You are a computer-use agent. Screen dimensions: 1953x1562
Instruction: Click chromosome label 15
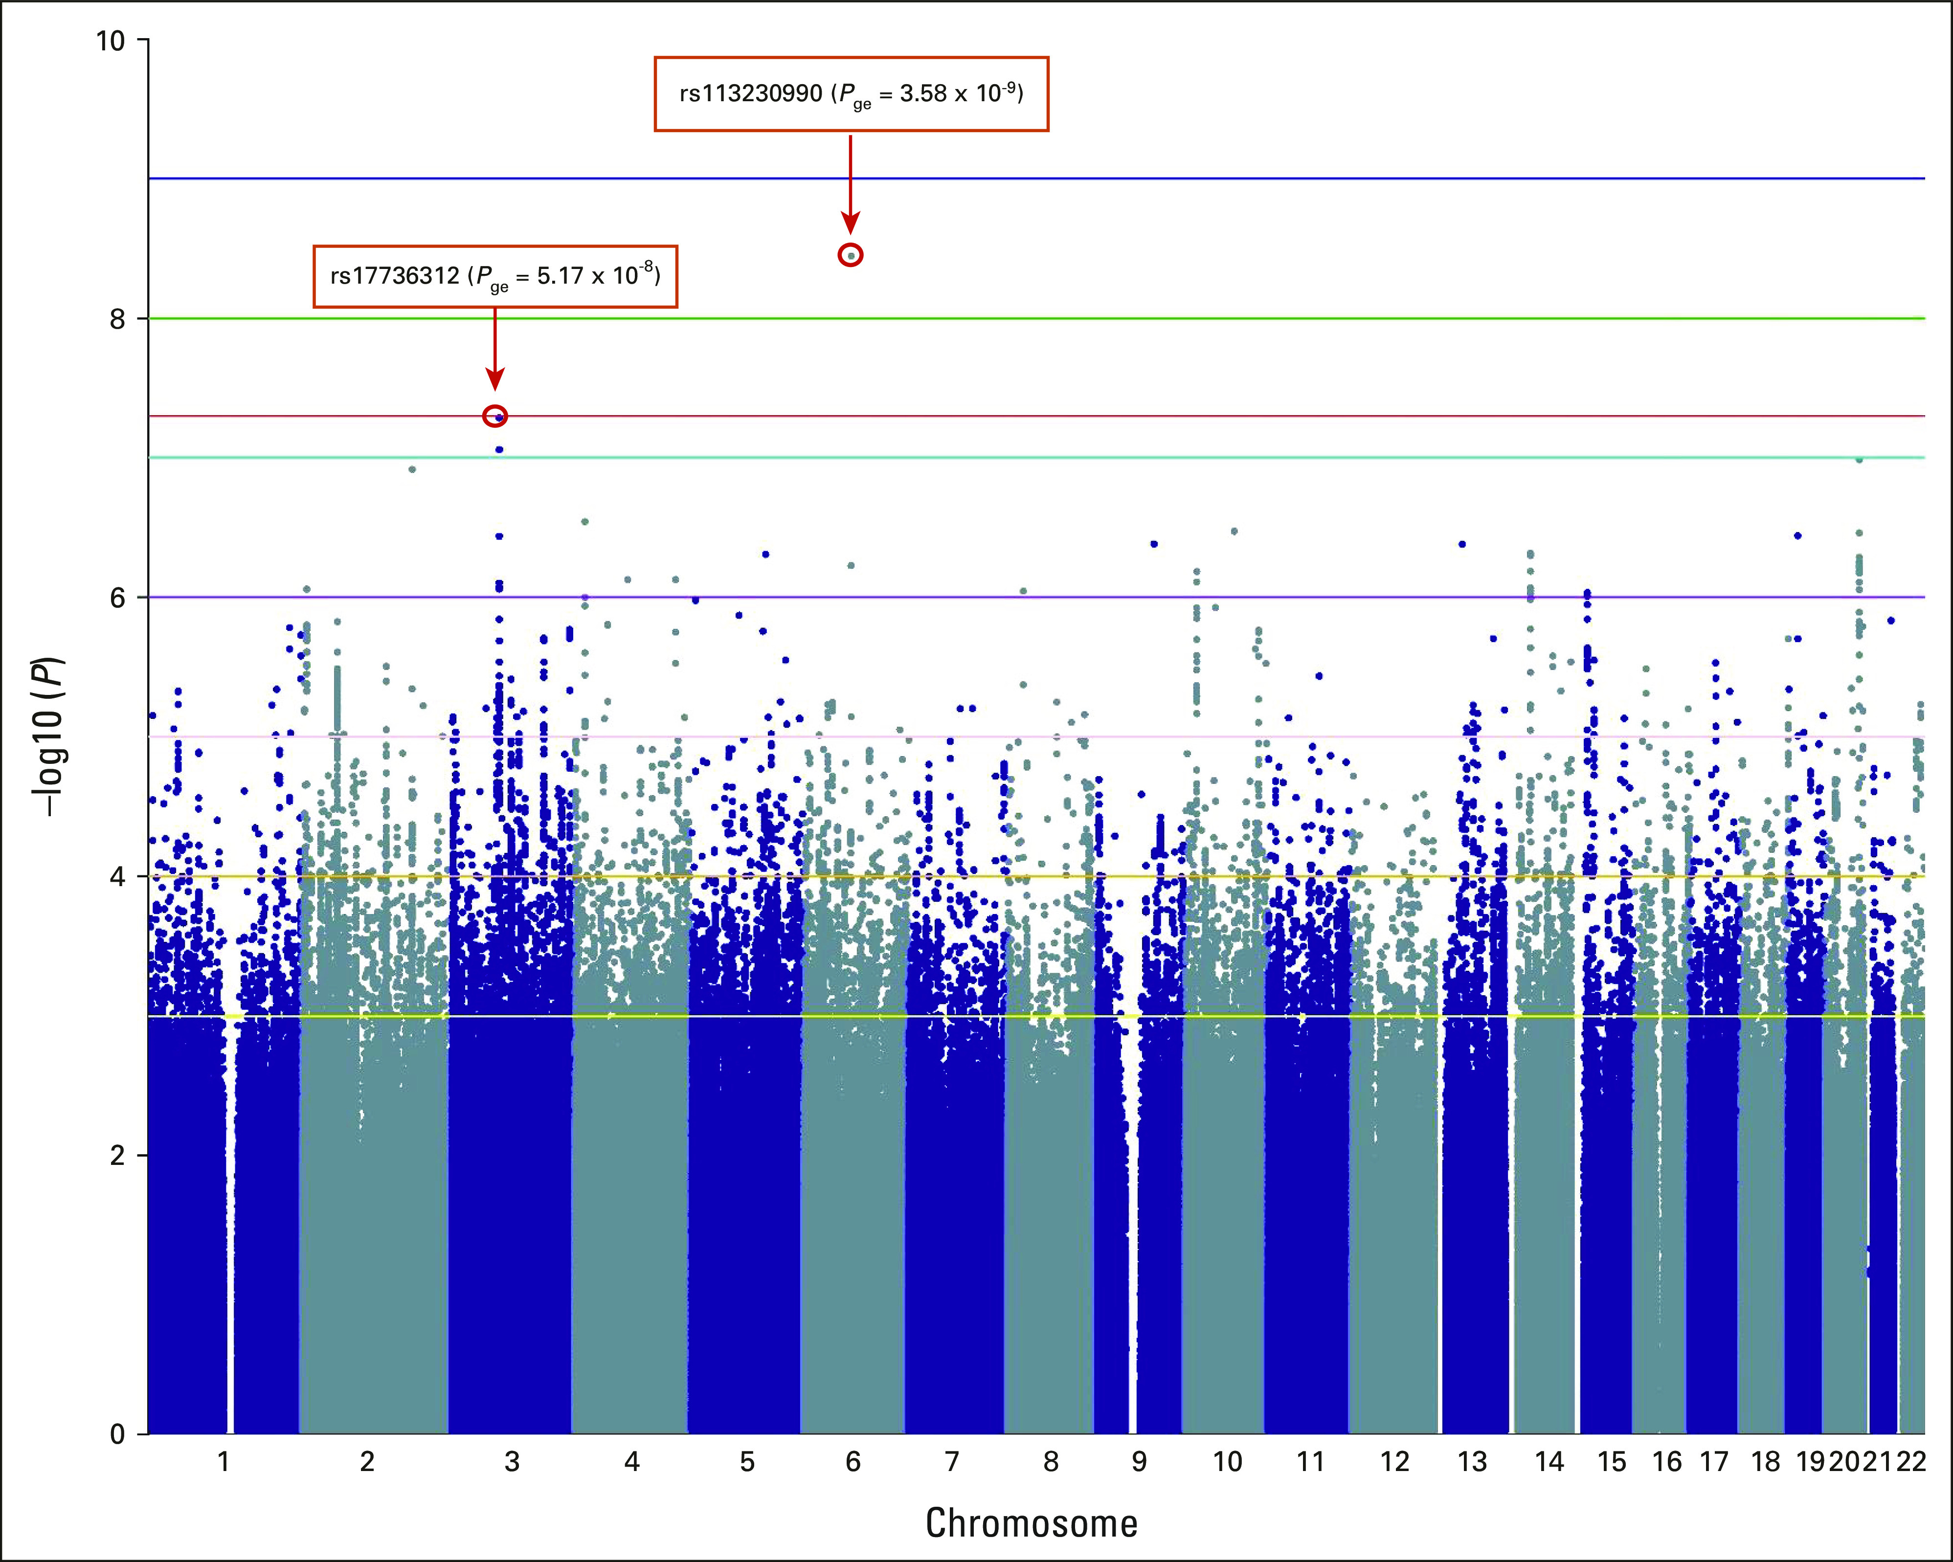[x=1612, y=1461]
